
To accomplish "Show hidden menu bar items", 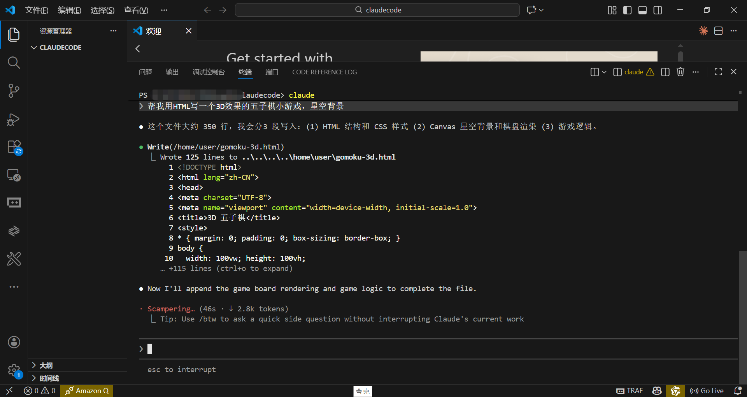I will click(x=164, y=10).
